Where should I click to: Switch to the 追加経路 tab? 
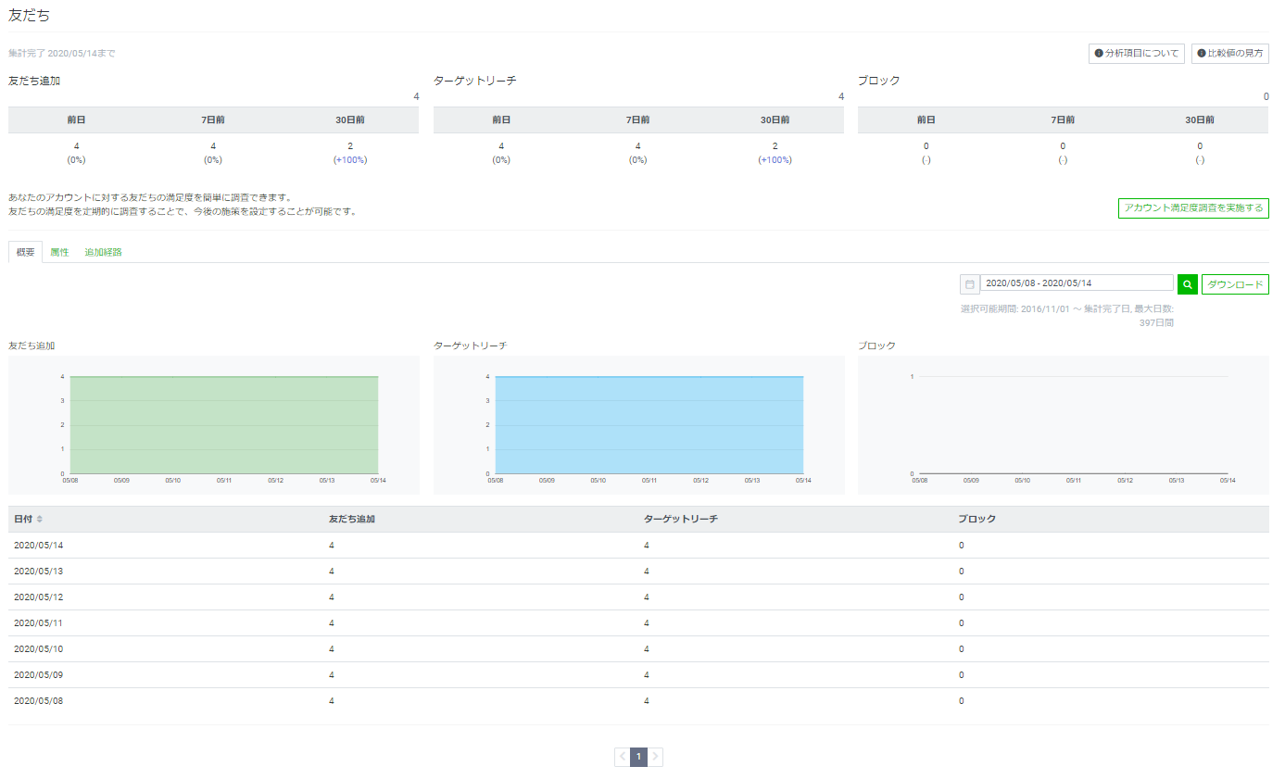pos(103,252)
